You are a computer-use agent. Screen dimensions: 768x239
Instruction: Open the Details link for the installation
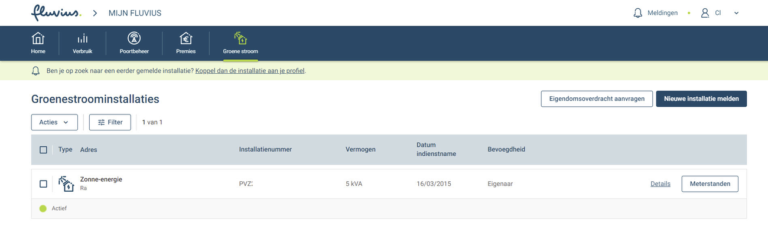(660, 184)
